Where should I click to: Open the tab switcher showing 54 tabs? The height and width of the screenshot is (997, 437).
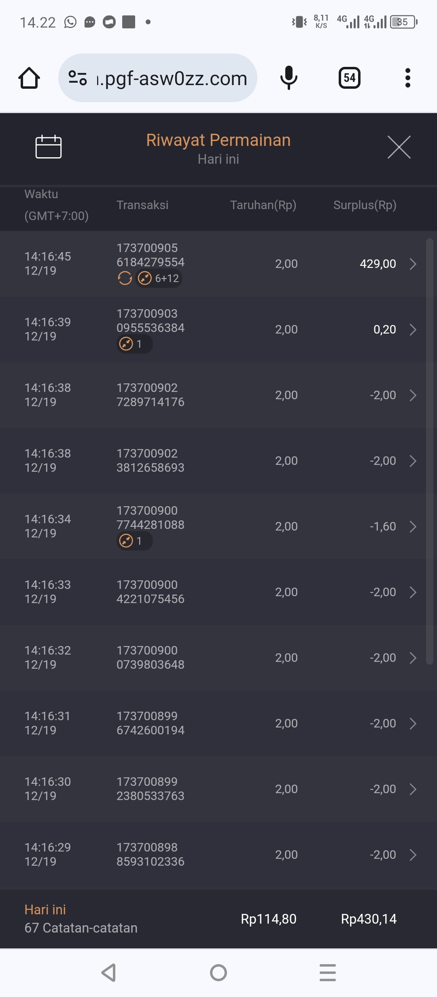349,78
